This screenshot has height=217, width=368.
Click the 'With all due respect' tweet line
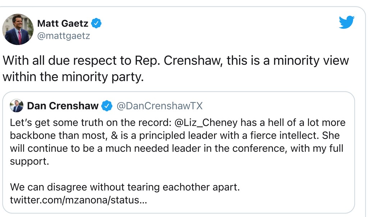coord(175,60)
